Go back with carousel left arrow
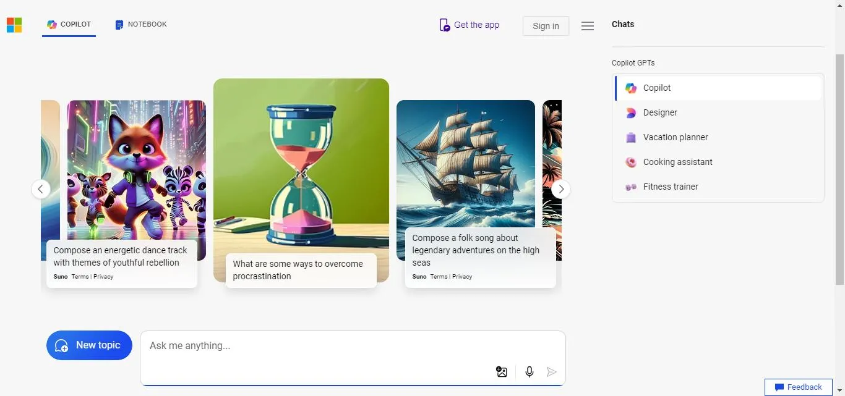Screen dimensions: 845x396 [41, 189]
